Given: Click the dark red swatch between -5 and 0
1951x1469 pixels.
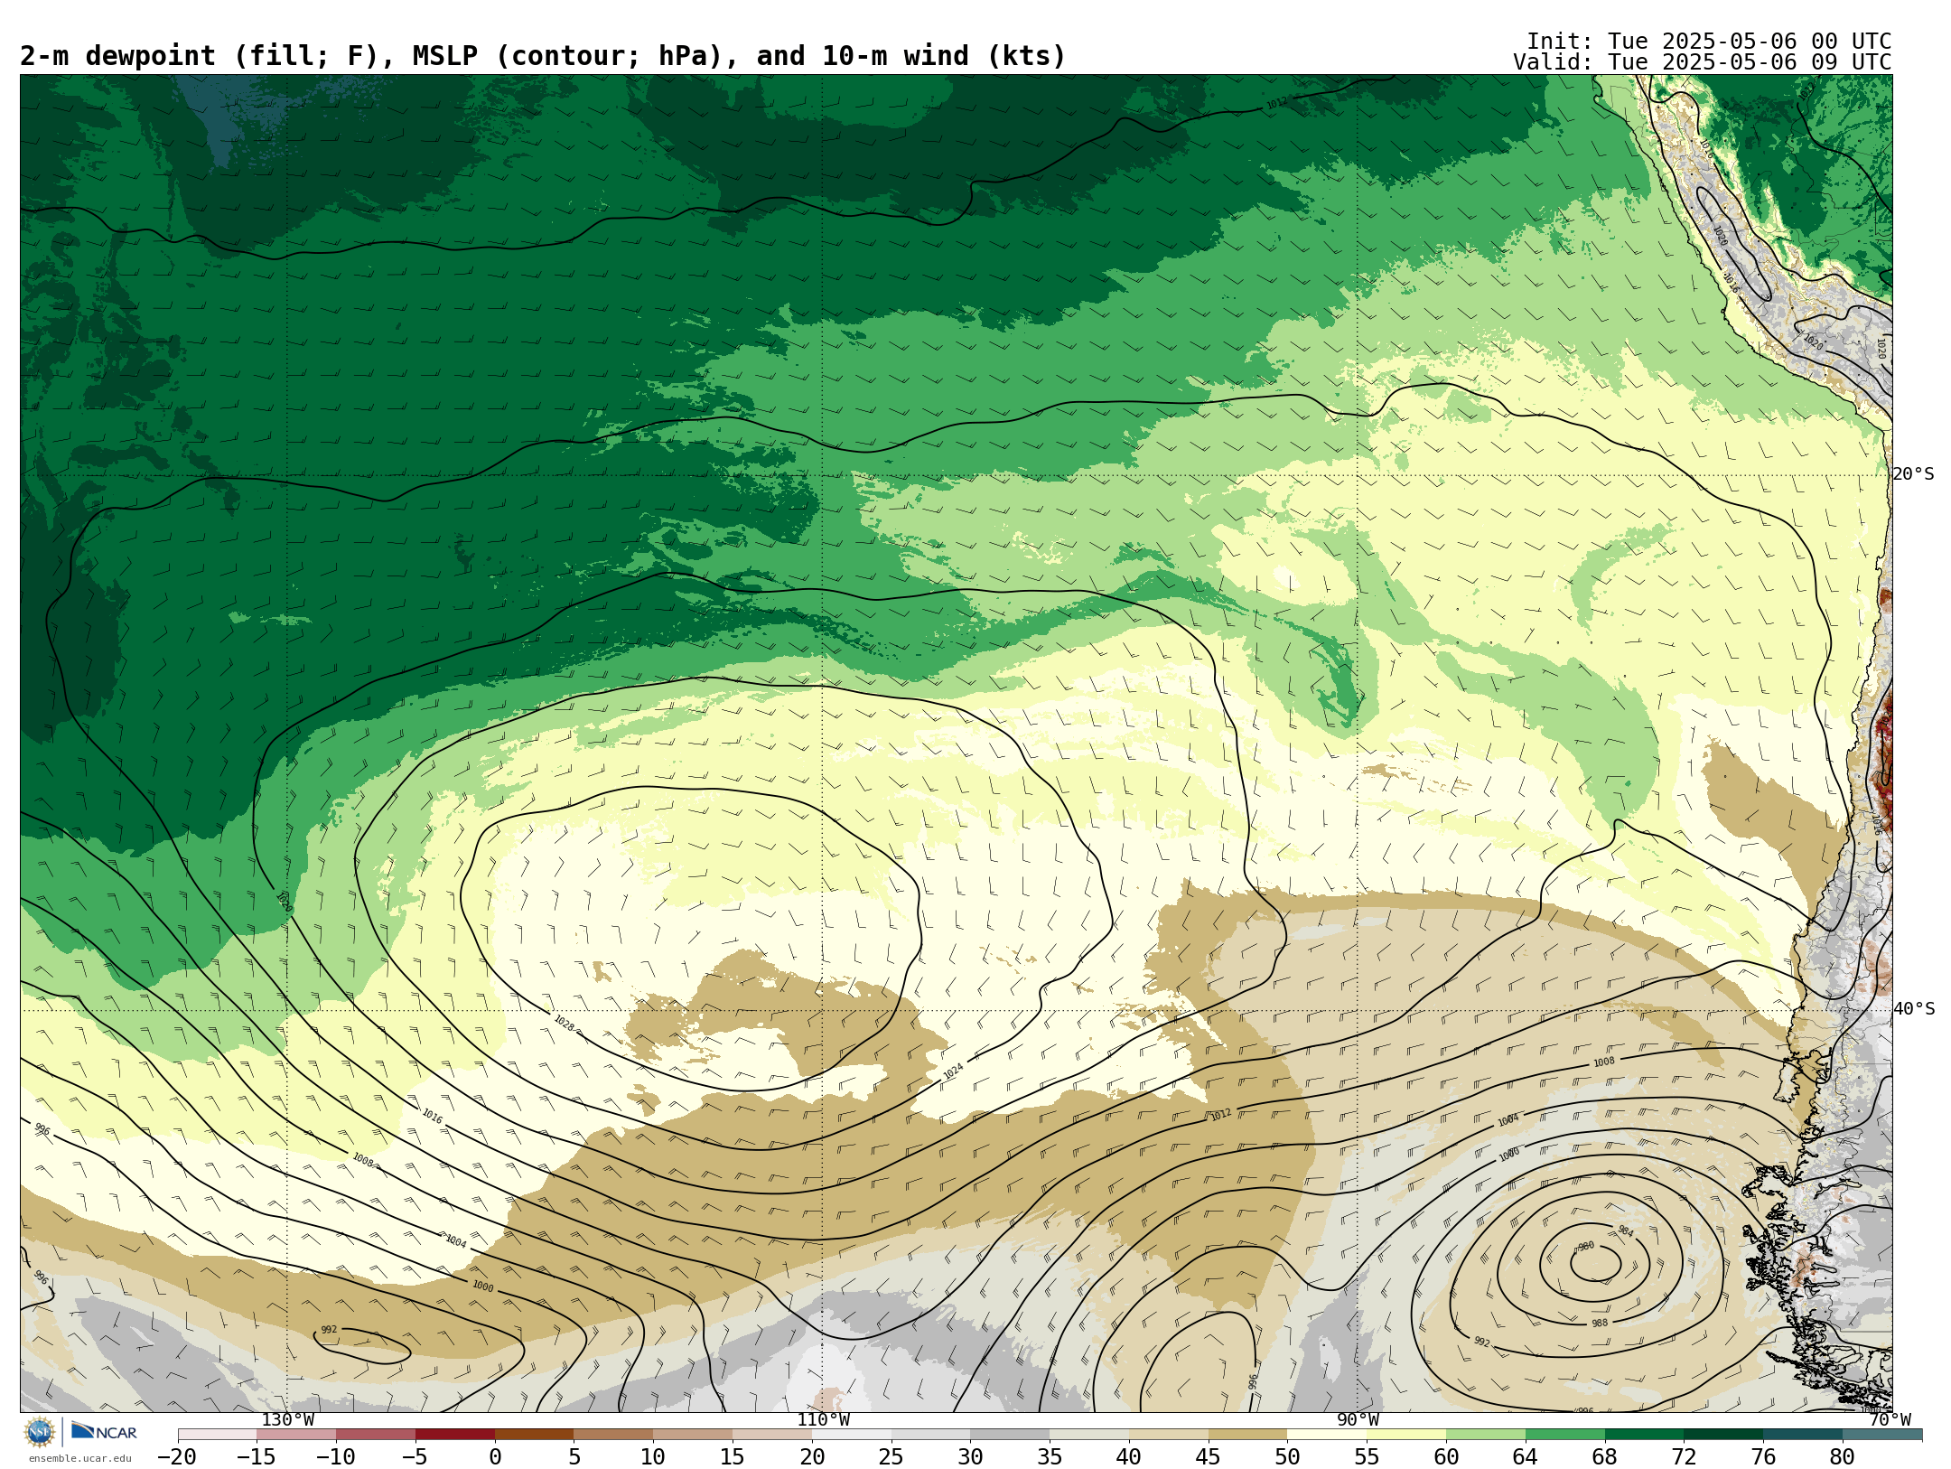Looking at the screenshot, I should [455, 1435].
